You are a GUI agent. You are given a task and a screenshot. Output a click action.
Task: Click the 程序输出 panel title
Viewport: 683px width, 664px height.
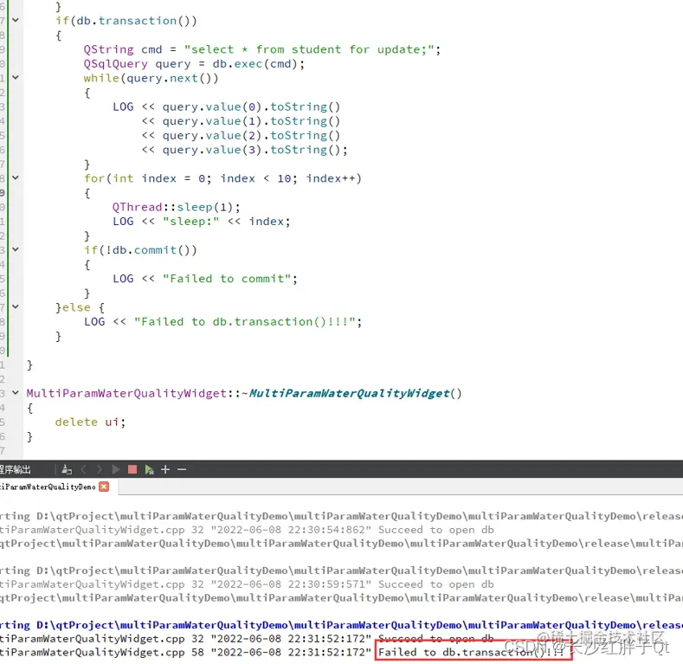(x=16, y=470)
